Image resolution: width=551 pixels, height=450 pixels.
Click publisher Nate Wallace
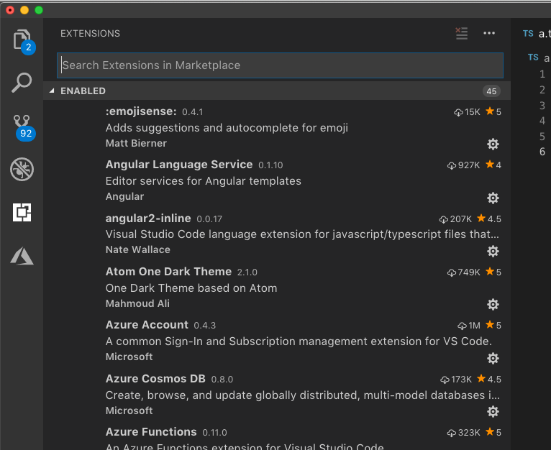(x=138, y=249)
